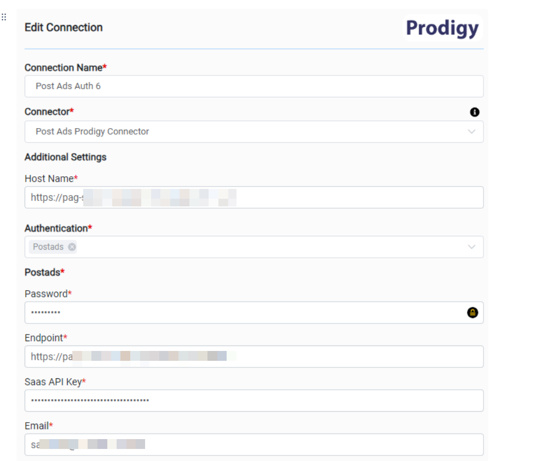548x461 pixels.
Task: Click the Saas API Key label
Action: click(53, 382)
